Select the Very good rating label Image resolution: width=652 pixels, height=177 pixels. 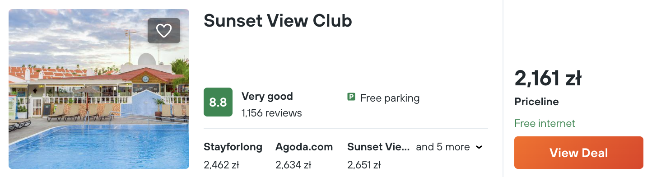pos(267,96)
